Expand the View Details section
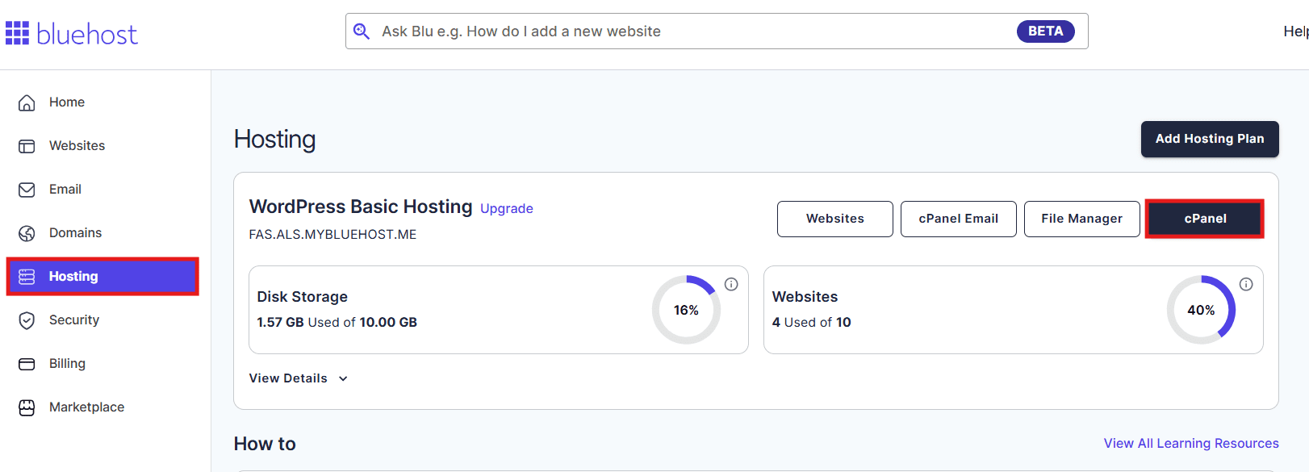 pos(299,378)
